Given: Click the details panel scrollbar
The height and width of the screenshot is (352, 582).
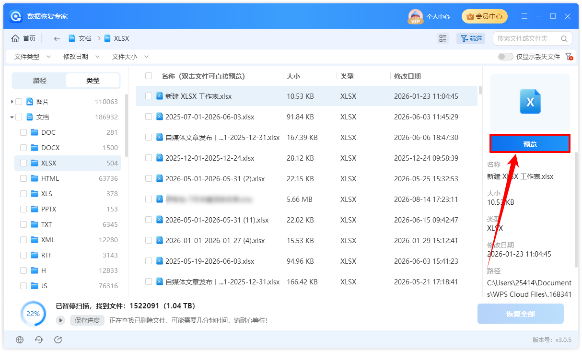Looking at the screenshot, I should 576,210.
